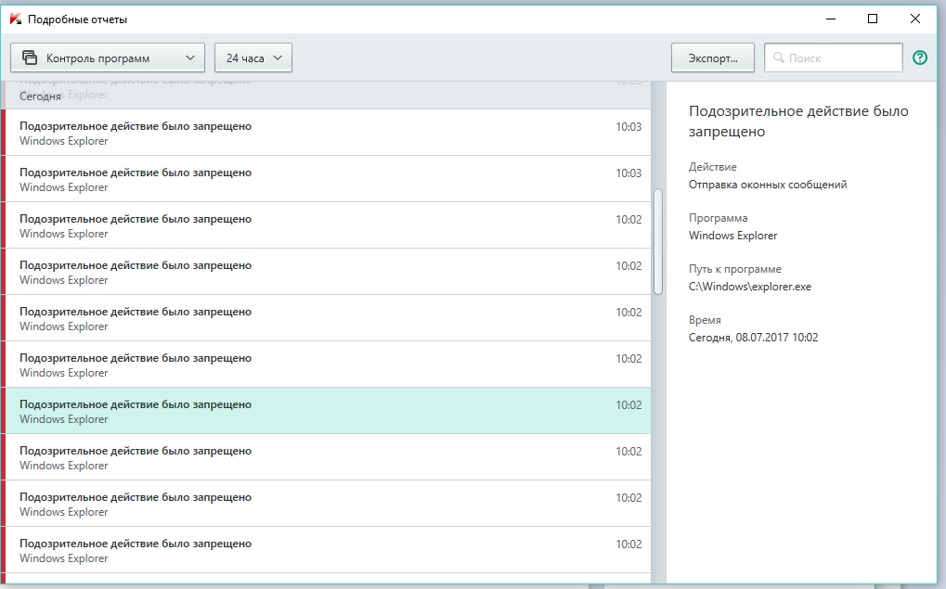
Task: Maximize the Подробные отчеты window
Action: (873, 19)
